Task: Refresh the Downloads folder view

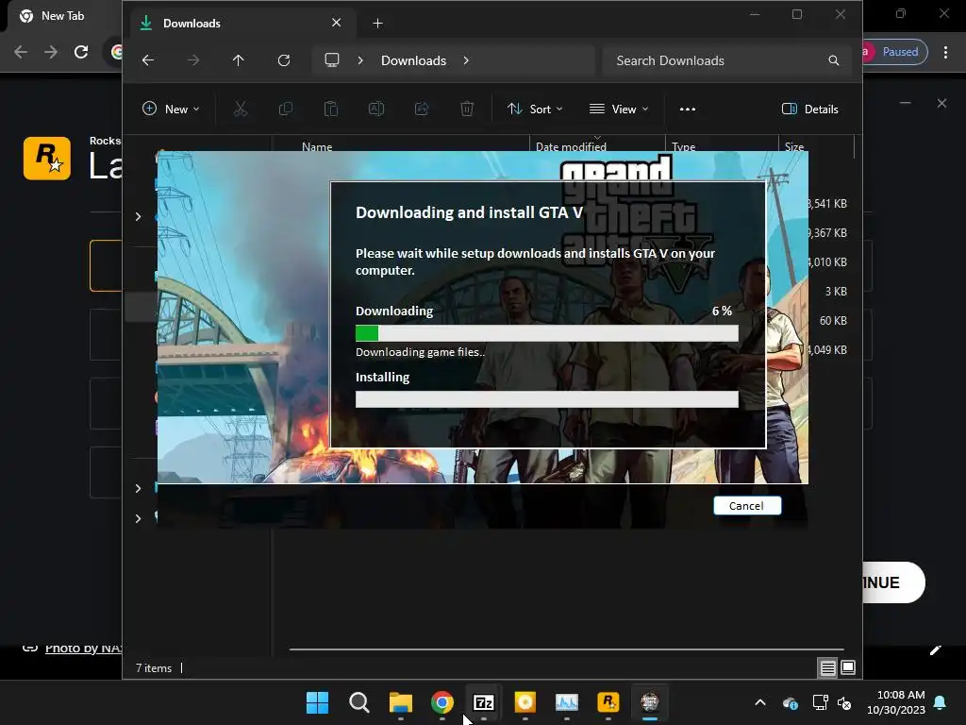Action: click(283, 60)
